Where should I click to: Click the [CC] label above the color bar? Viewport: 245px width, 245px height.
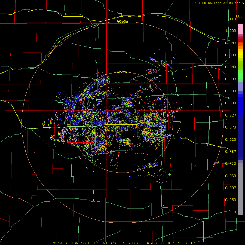[x=232, y=19]
